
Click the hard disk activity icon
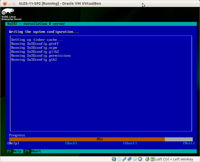(x=114, y=159)
